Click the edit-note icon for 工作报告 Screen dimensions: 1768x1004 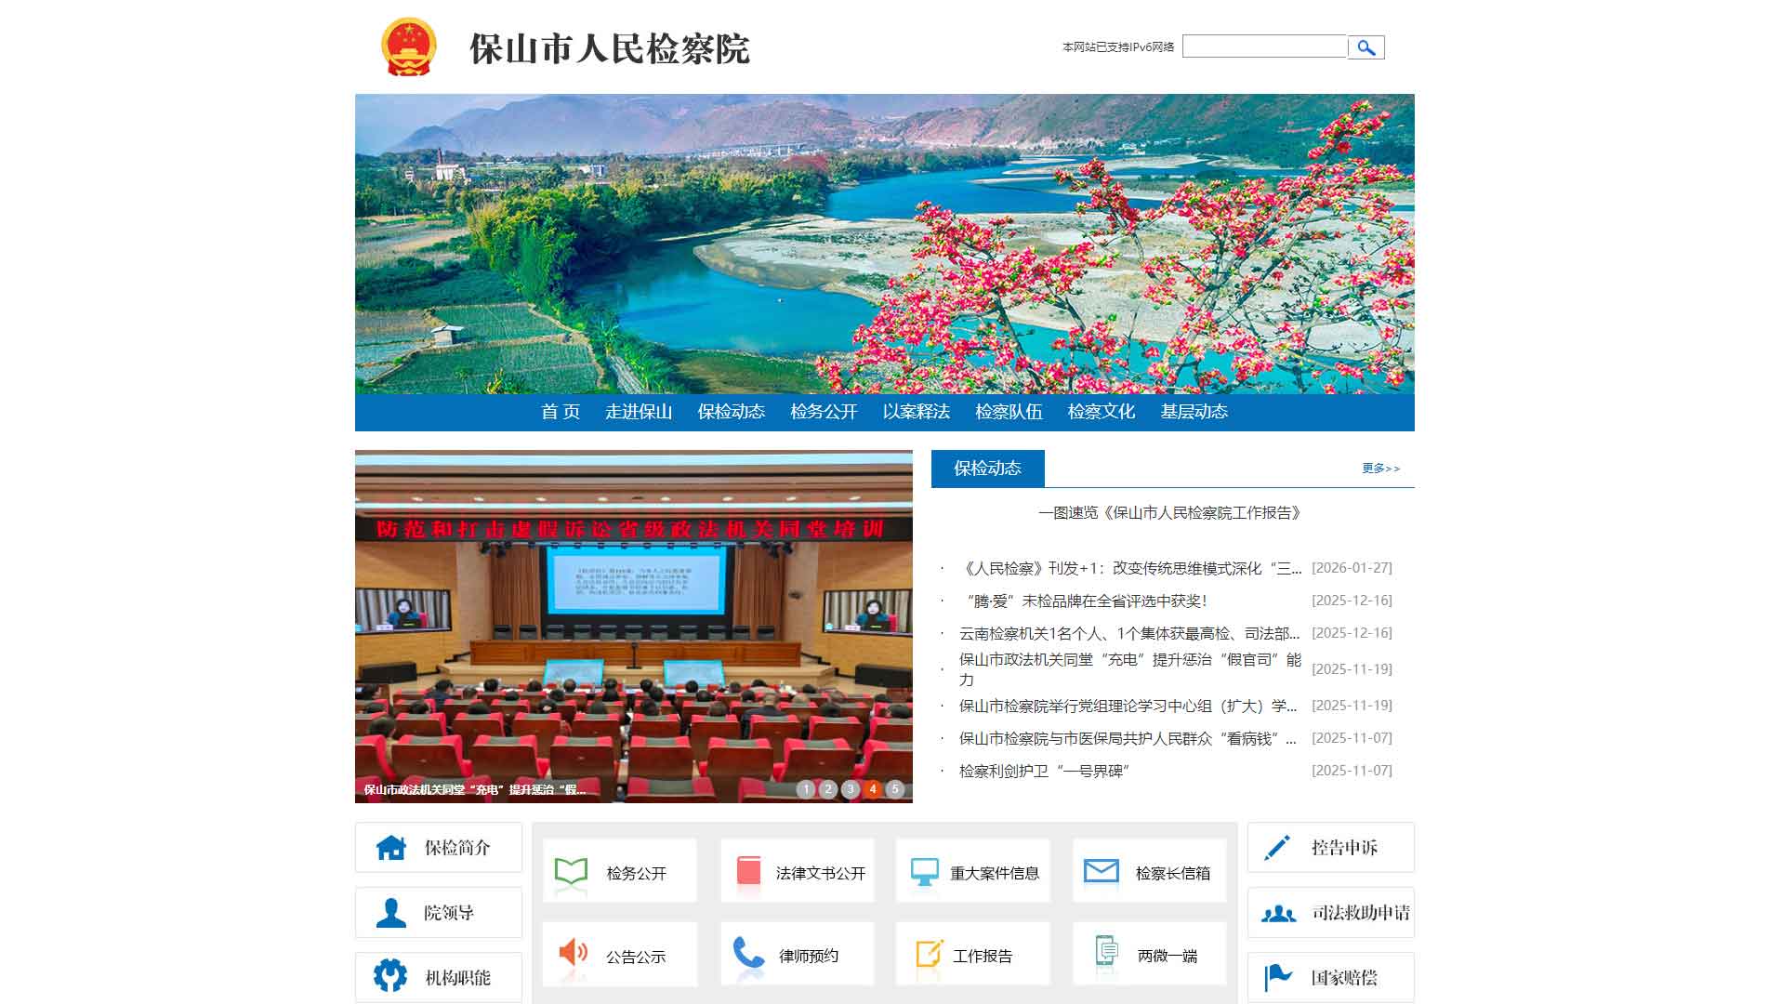pyautogui.click(x=930, y=953)
